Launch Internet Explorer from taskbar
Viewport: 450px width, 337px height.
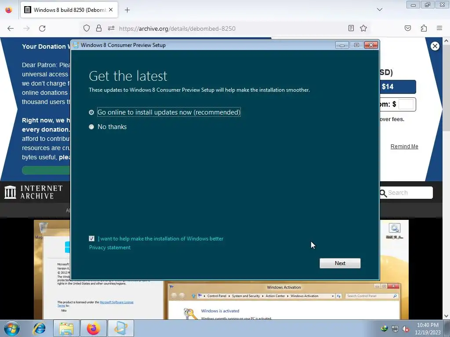point(39,328)
